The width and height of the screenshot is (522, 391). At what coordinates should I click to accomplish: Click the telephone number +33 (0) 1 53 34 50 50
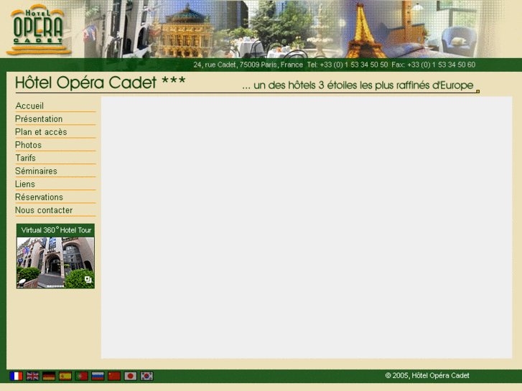tap(353, 65)
